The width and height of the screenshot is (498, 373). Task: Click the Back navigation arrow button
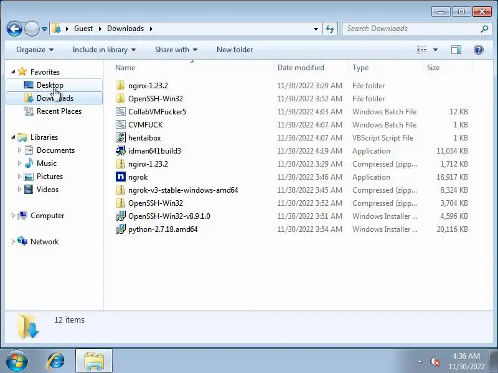click(14, 29)
